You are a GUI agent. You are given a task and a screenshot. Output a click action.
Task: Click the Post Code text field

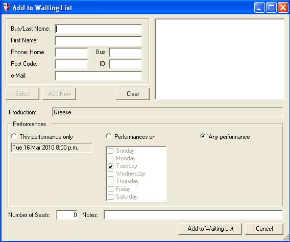point(71,64)
